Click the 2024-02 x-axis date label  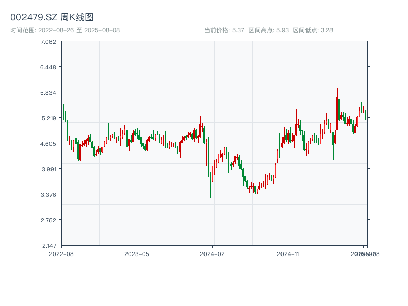point(212,253)
